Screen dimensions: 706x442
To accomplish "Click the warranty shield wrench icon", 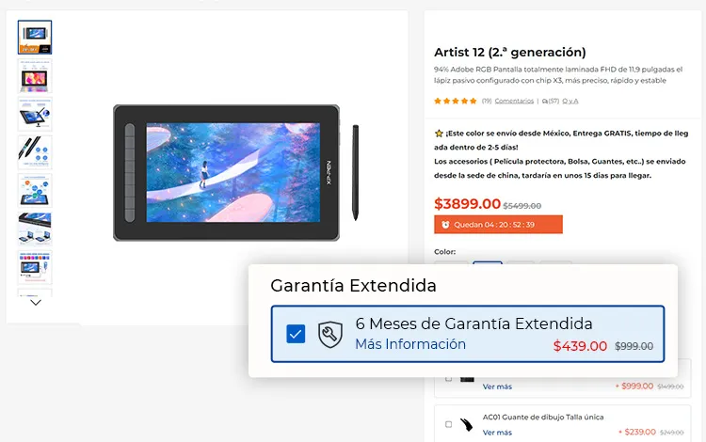I will click(330, 335).
